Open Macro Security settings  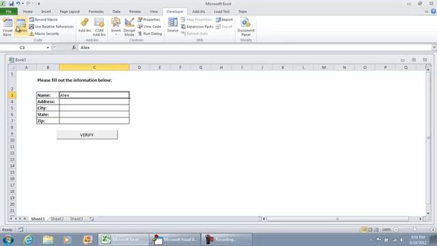pyautogui.click(x=44, y=33)
